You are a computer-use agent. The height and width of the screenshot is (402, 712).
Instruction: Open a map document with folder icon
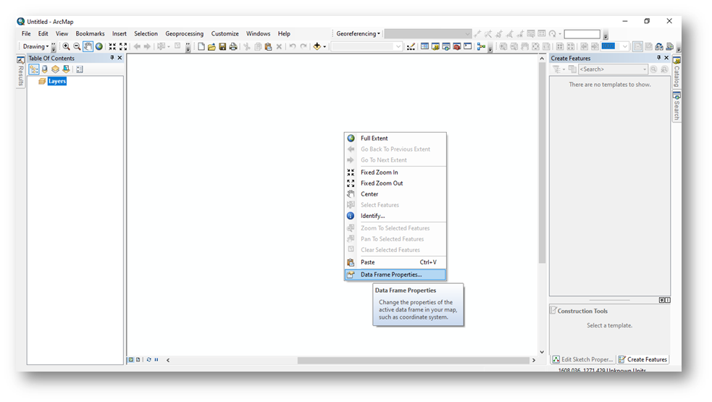[211, 46]
